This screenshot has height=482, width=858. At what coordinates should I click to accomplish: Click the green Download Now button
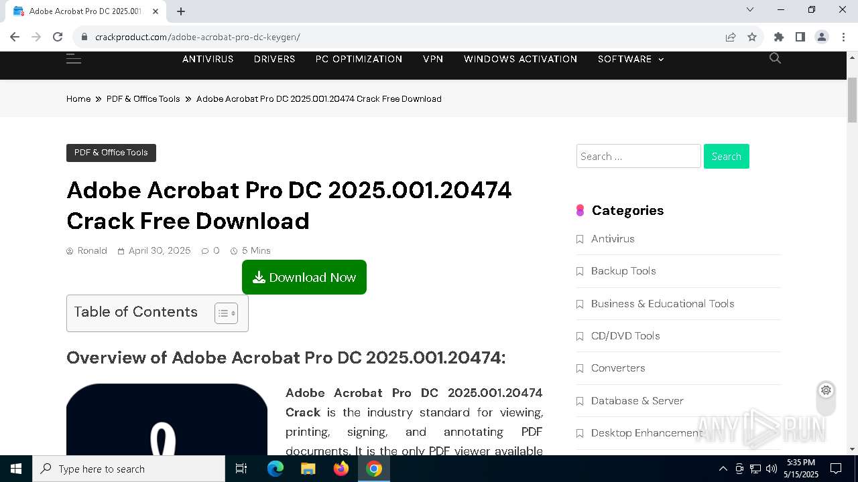[304, 277]
